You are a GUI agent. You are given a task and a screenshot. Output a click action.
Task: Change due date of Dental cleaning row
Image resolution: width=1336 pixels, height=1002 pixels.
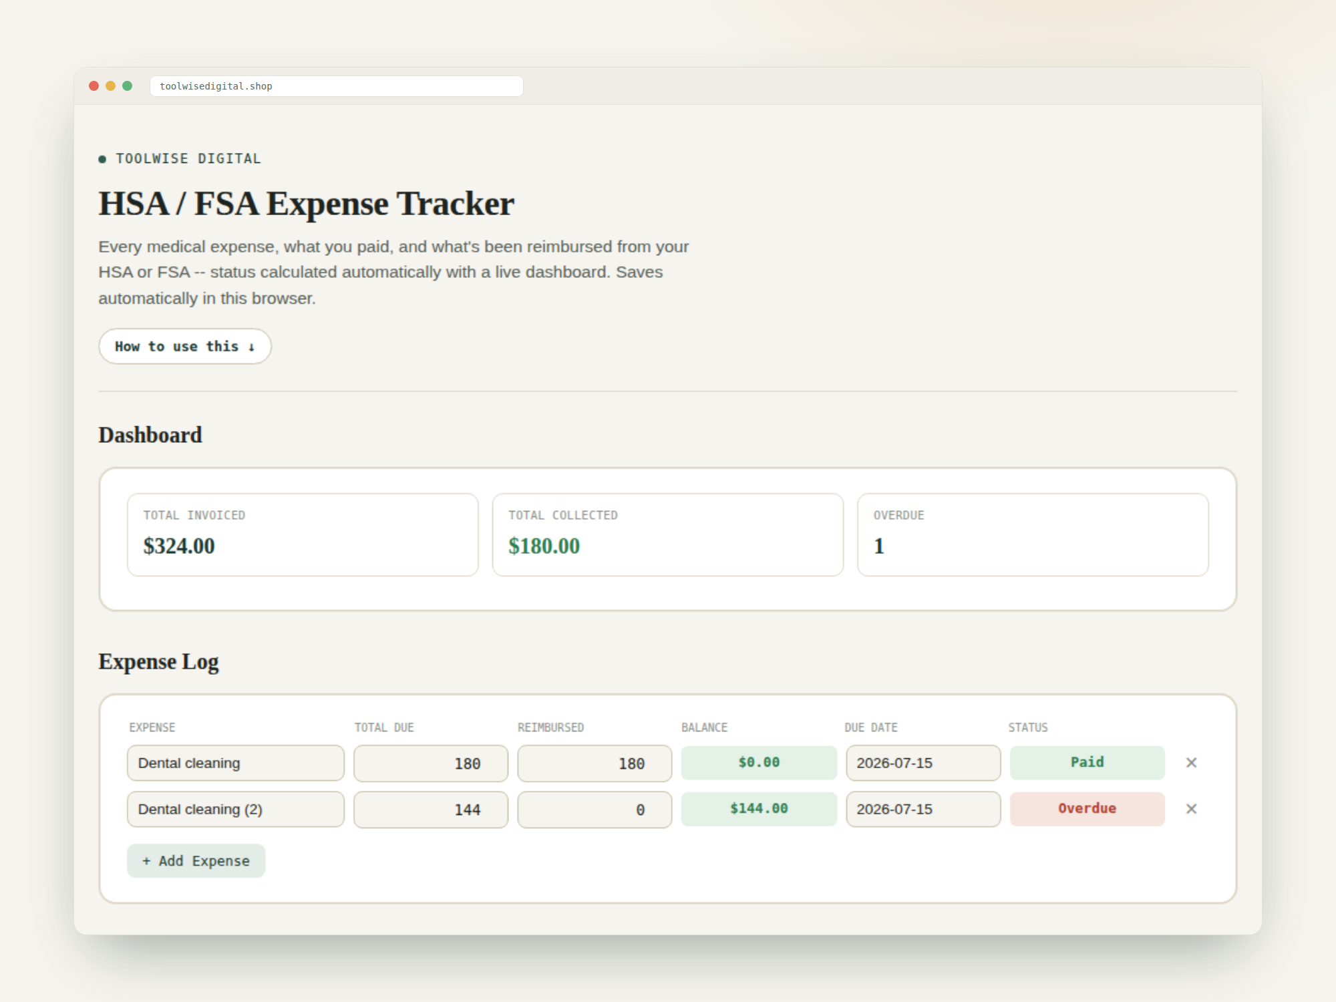point(923,763)
